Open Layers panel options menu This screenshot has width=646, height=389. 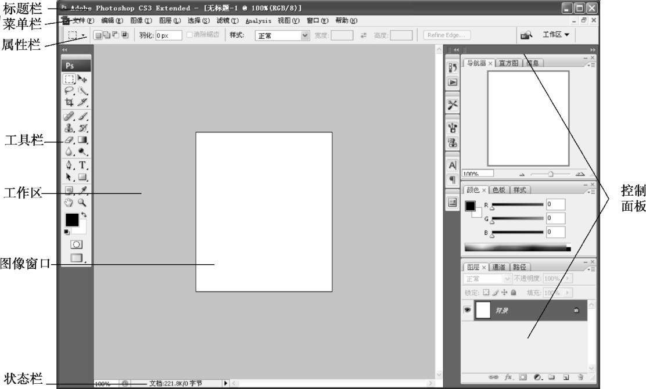pos(591,269)
